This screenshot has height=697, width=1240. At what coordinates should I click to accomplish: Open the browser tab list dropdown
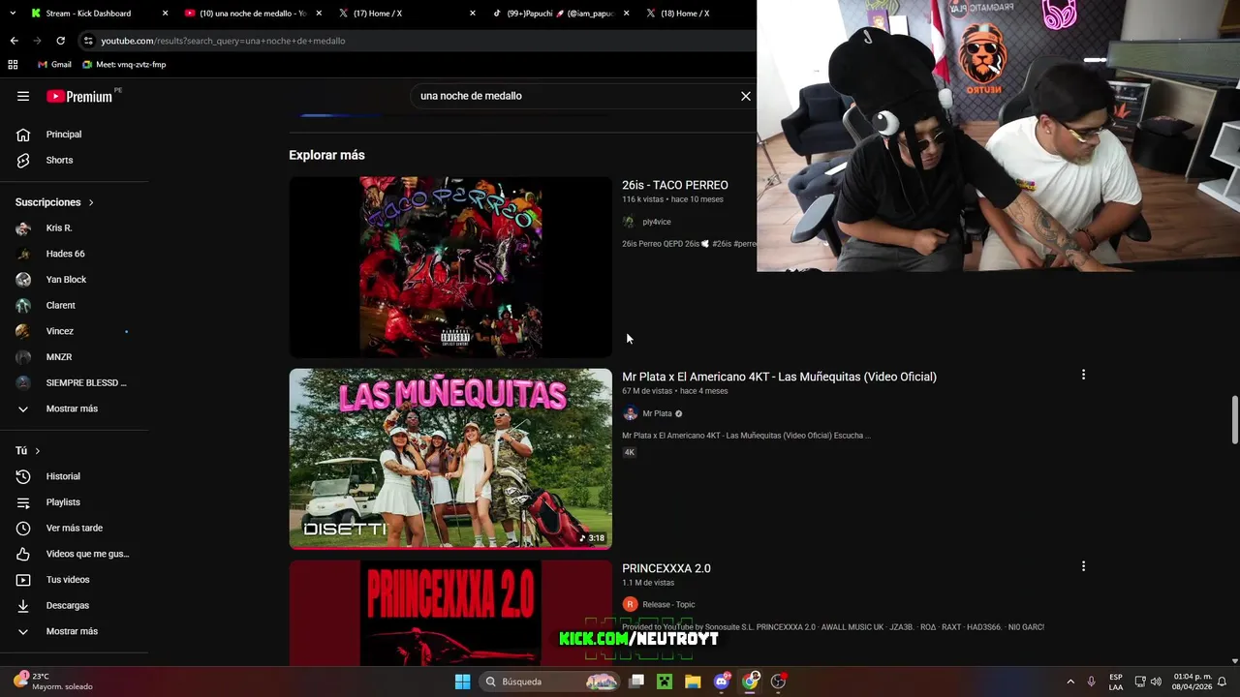pyautogui.click(x=11, y=14)
